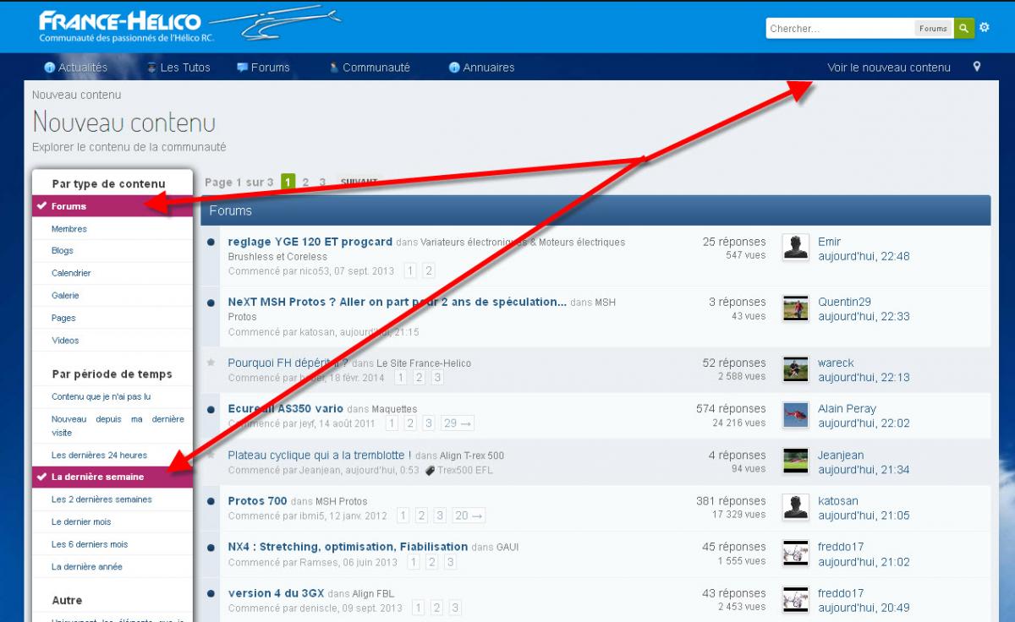
Task: Open topic Plateau cyclique qui a la tremblotte
Action: point(320,455)
